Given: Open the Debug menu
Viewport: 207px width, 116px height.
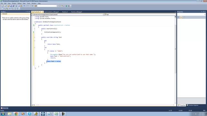Looking at the screenshot, I should pyautogui.click(x=19, y=4).
